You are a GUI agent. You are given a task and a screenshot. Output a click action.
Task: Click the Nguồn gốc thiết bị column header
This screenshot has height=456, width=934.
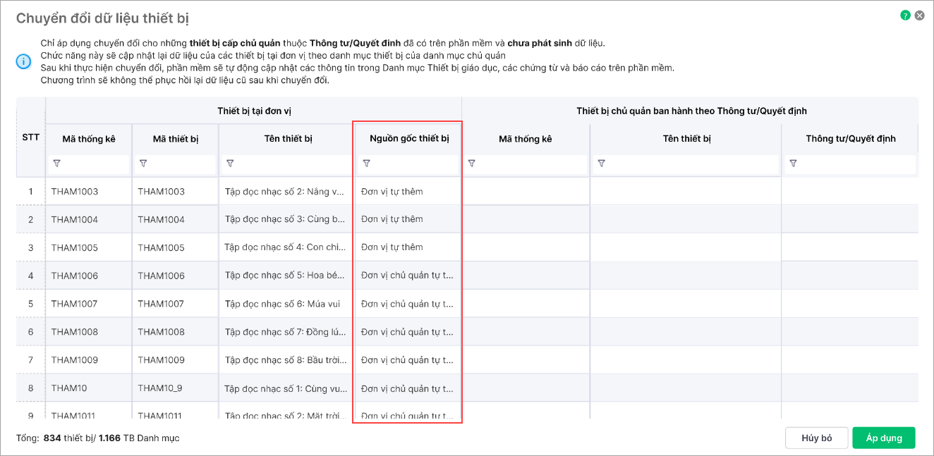point(409,139)
